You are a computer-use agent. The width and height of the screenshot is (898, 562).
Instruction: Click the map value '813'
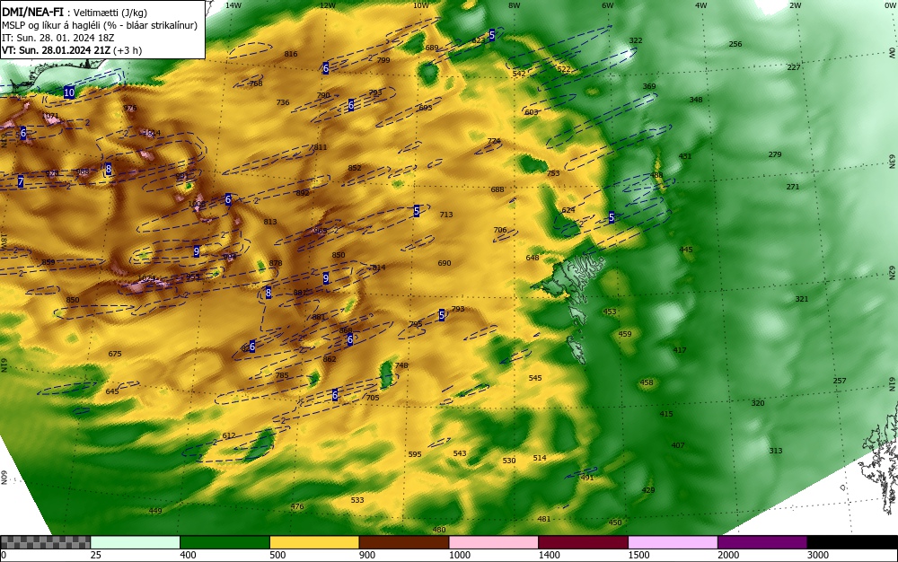pos(270,222)
